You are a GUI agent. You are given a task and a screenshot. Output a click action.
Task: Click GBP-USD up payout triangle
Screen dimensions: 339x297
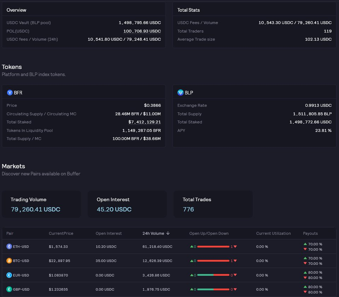coord(305,287)
